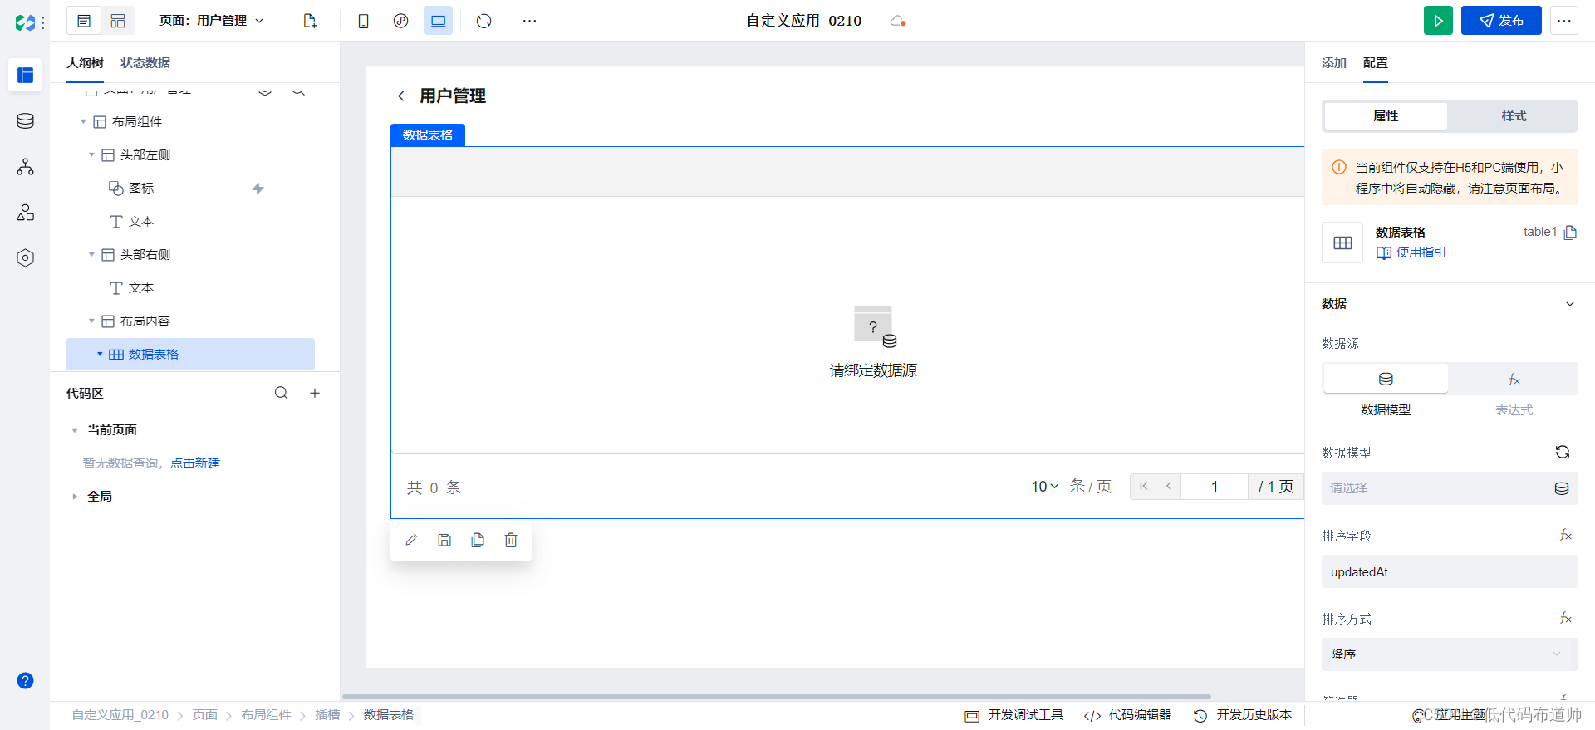The height and width of the screenshot is (730, 1595).
Task: Open 开发调试工具
Action: (1013, 715)
